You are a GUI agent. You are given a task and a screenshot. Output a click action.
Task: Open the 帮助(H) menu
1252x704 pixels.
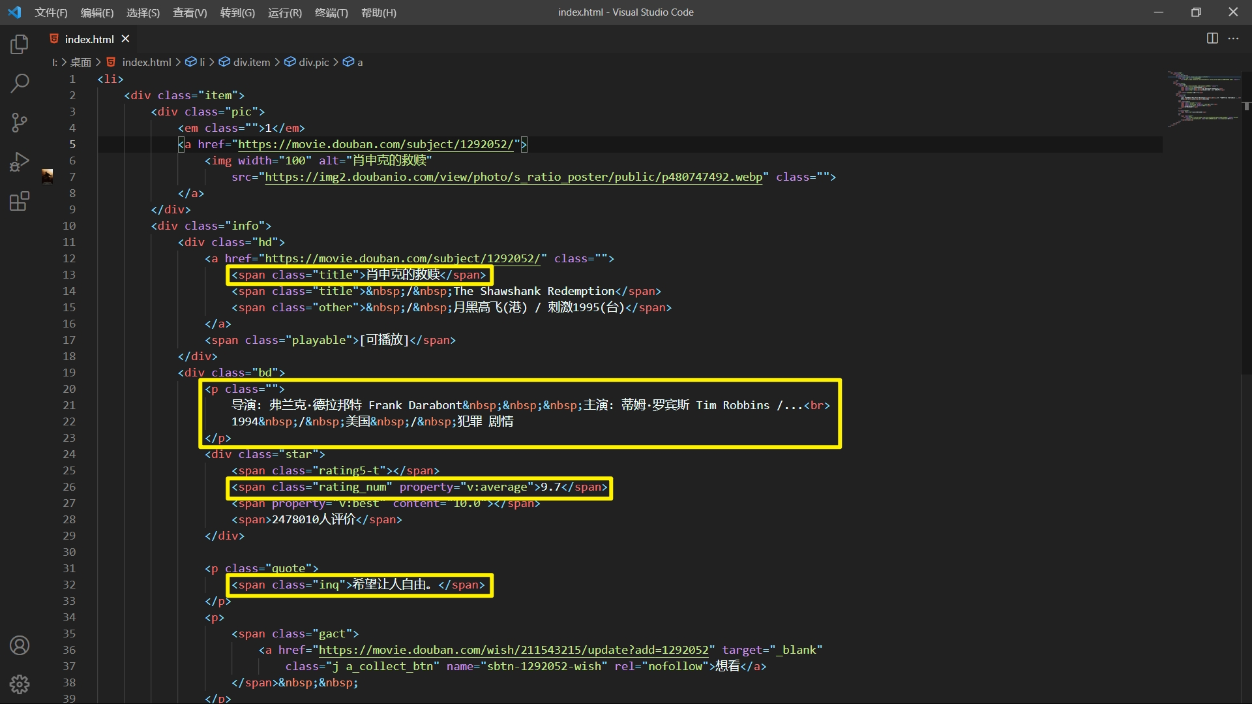(379, 12)
